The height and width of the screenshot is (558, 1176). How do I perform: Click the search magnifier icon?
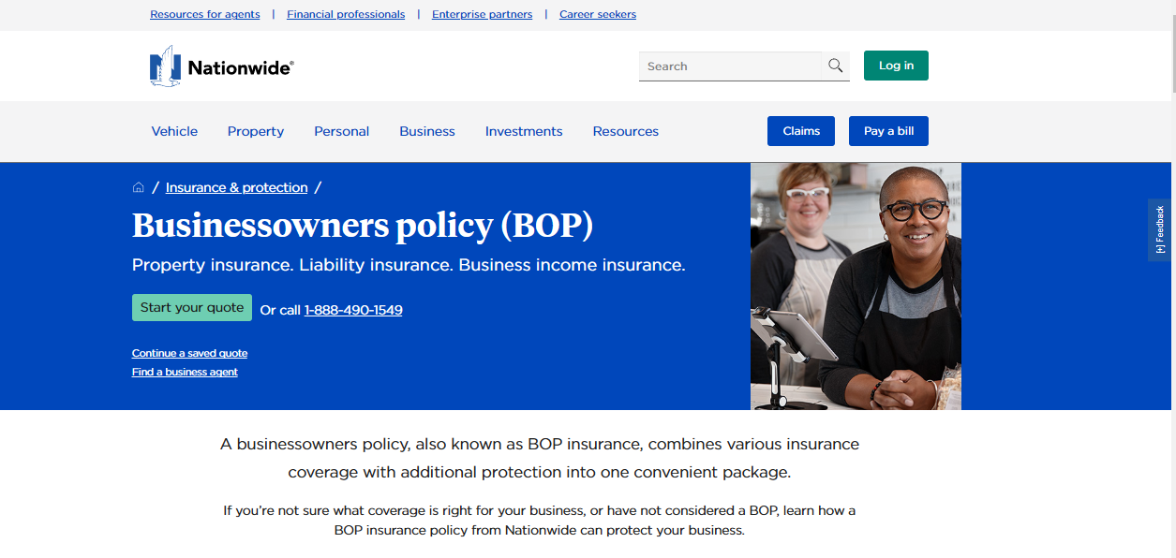click(x=835, y=66)
